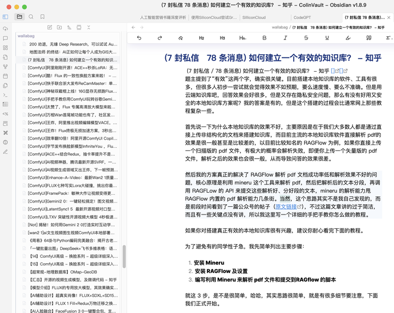
Task: Insert a block quote from the toolbar
Action: pos(369,38)
